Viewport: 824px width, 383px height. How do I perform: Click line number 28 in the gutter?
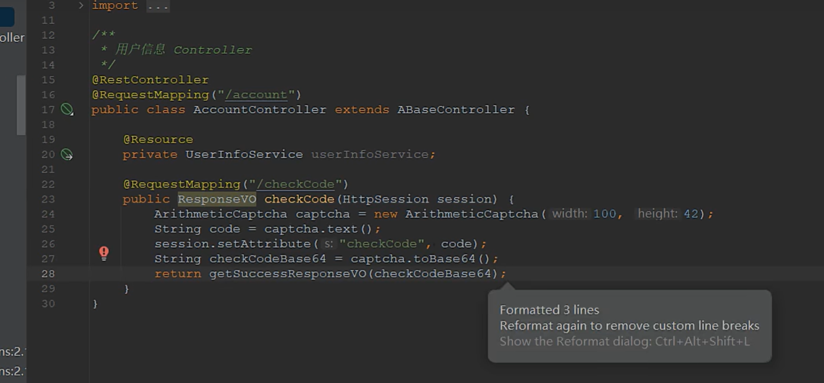click(x=48, y=274)
